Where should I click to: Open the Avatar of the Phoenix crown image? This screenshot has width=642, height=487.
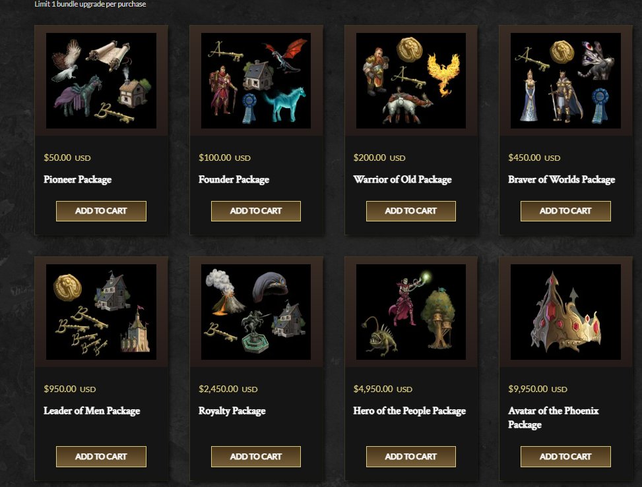pos(565,312)
